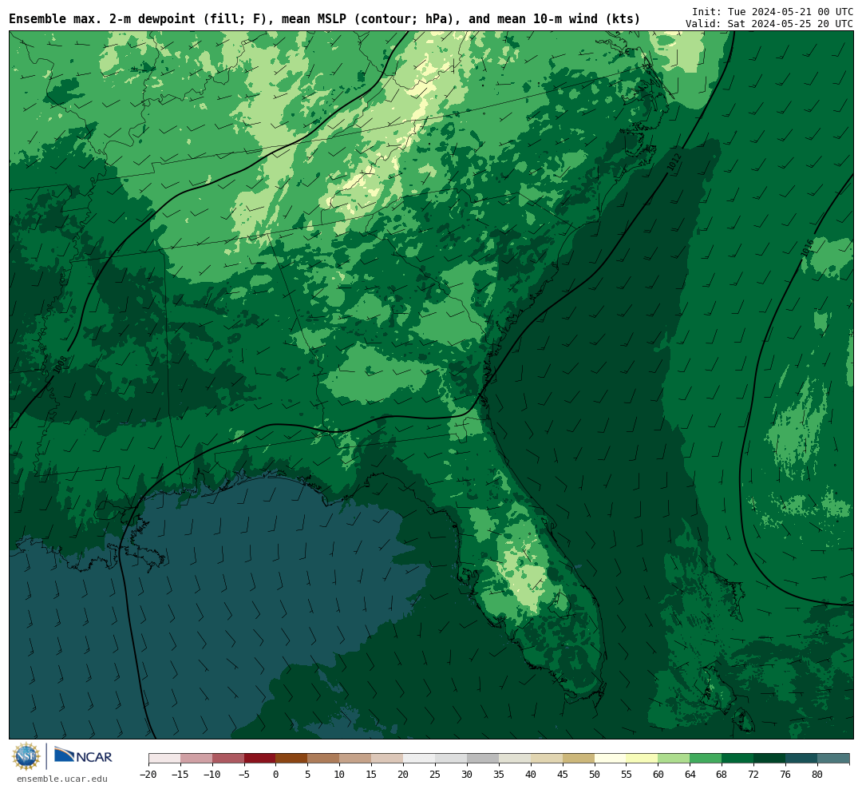Pick the 10 to 15 tan colorbar swatch

point(356,759)
